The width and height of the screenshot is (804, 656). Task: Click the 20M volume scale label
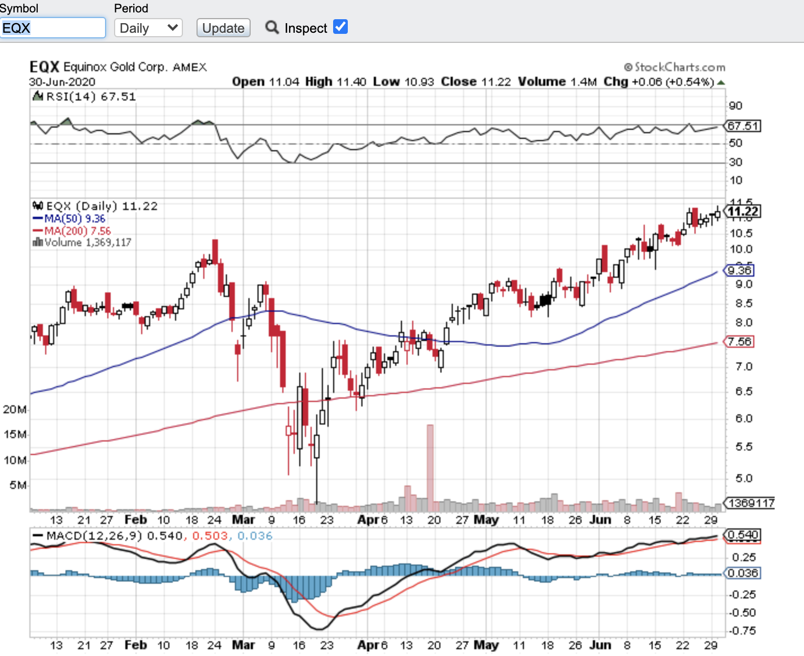coord(15,409)
